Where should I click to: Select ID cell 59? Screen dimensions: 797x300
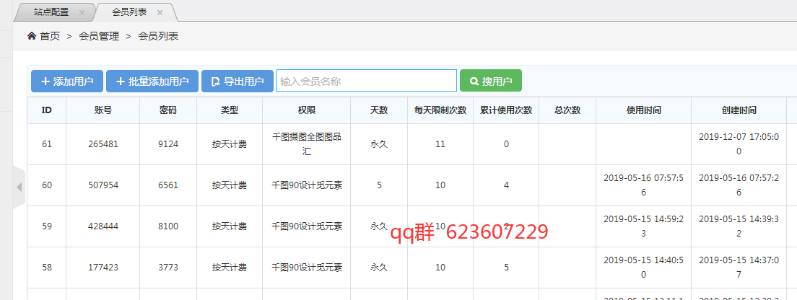pos(47,226)
